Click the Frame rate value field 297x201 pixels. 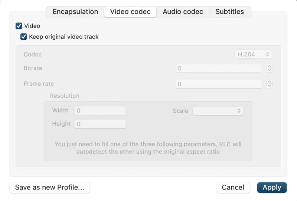[219, 84]
